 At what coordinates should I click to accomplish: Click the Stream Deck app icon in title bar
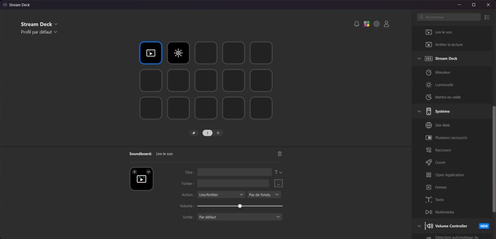click(5, 5)
